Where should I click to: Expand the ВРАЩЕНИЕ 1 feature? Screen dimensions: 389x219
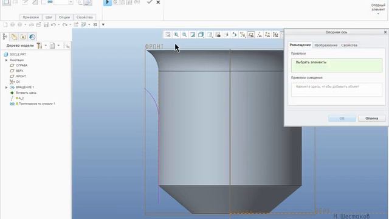(7, 87)
